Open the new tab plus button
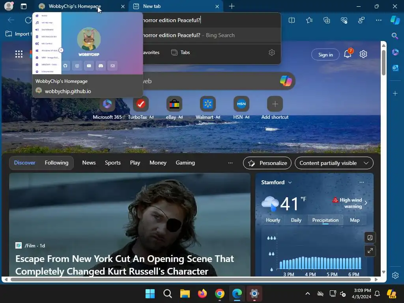Screen dimensions: 404x303 (x=232, y=6)
